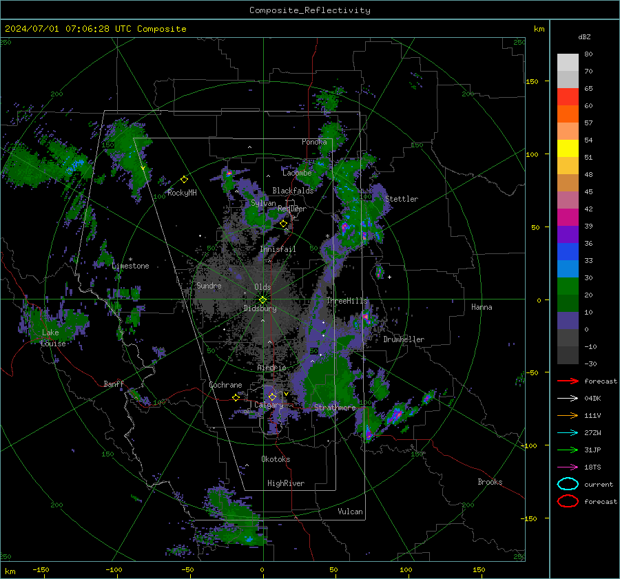Click the Hanna city label

pyautogui.click(x=482, y=307)
